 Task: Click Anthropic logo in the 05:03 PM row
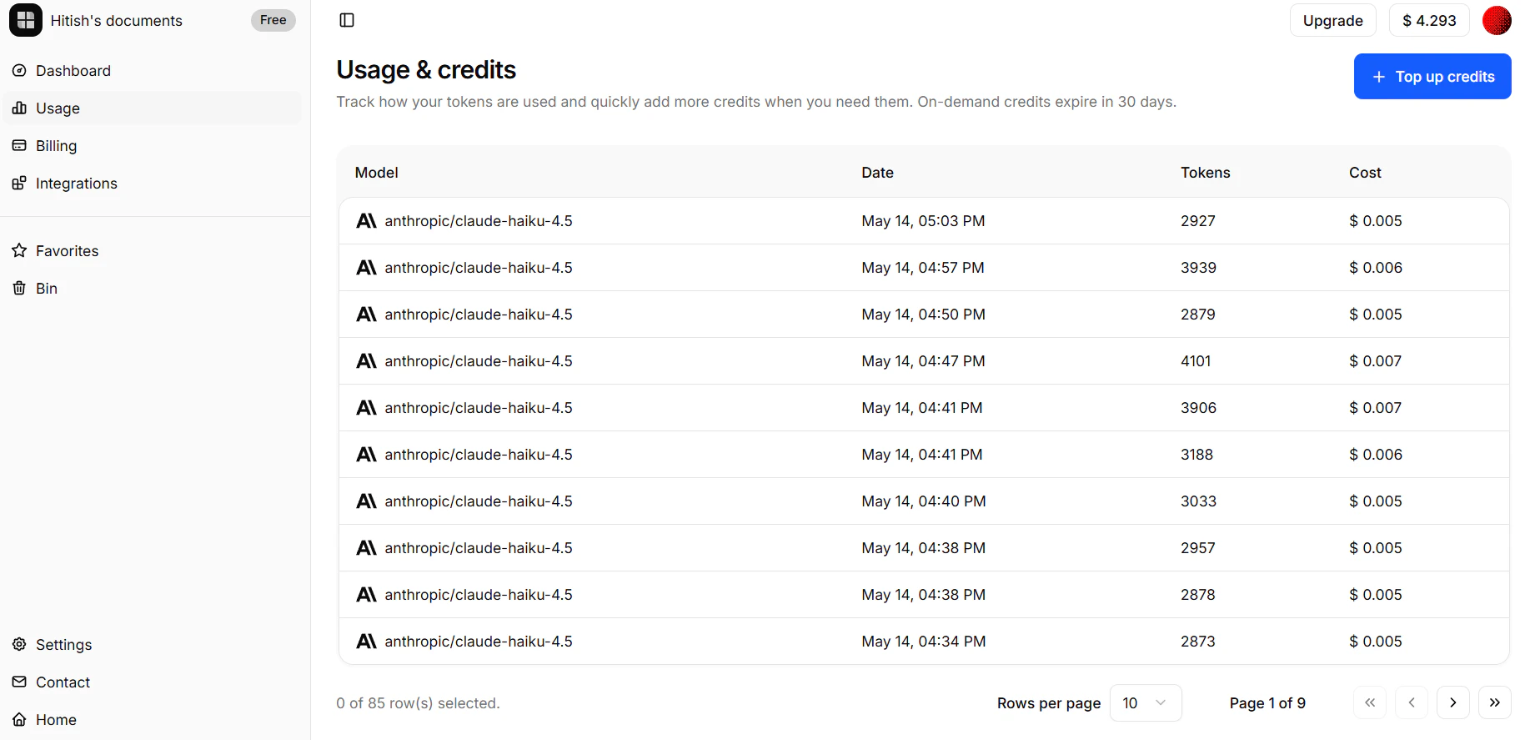[366, 221]
